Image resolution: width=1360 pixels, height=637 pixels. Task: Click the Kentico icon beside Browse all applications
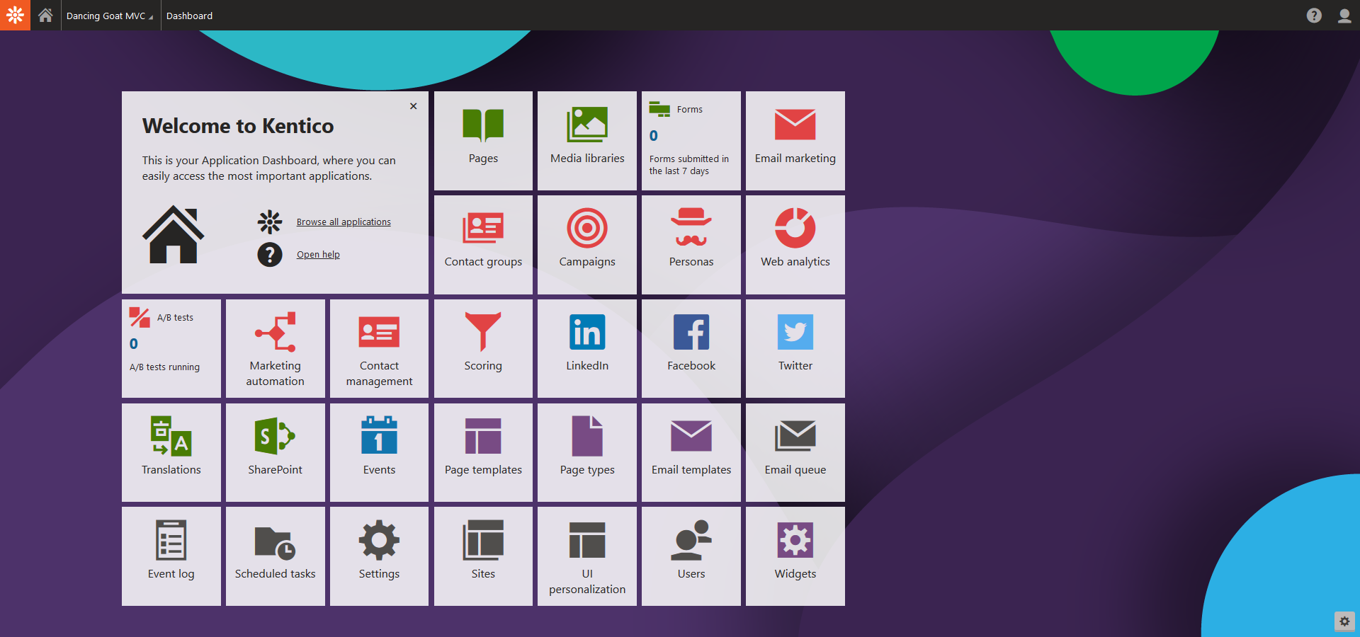click(x=270, y=222)
